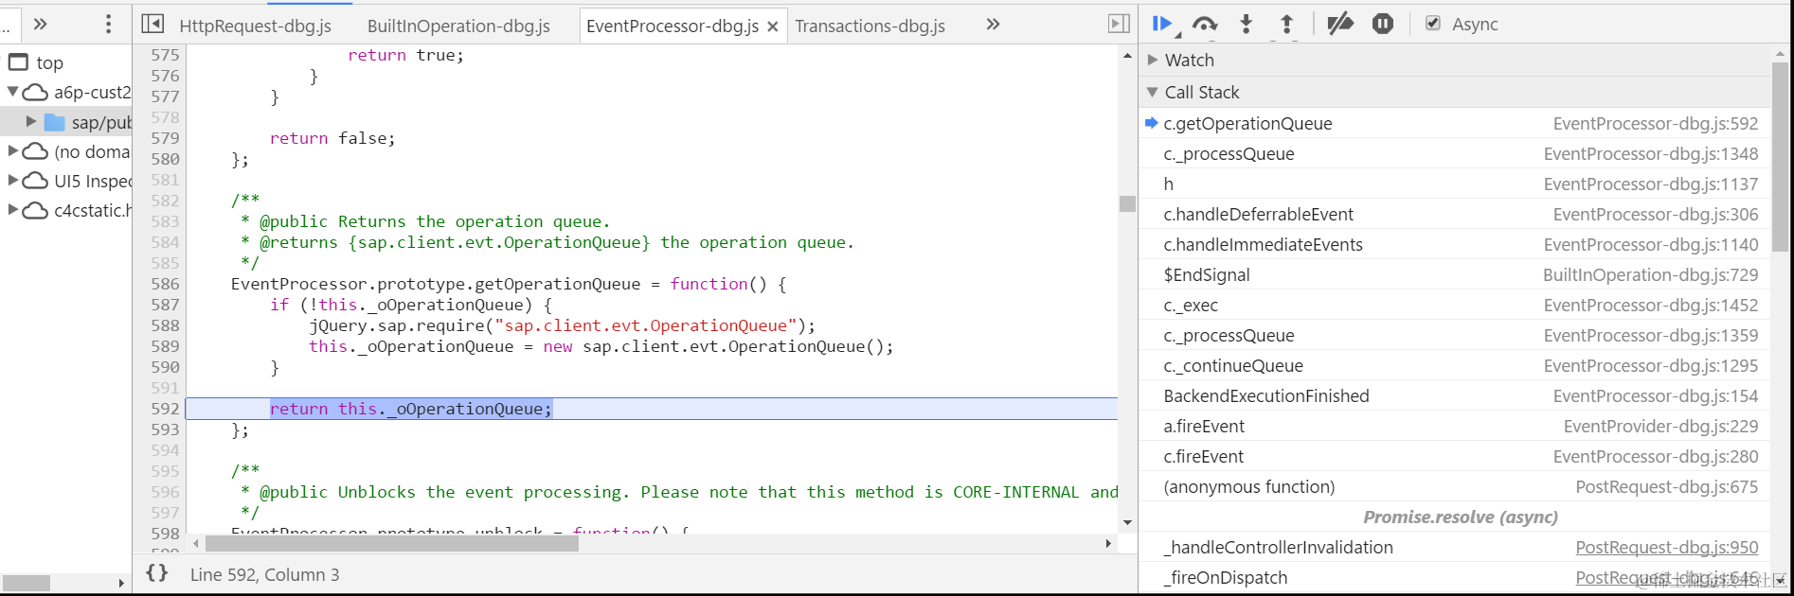Click code editor right scroll arrow
The width and height of the screenshot is (1794, 596).
[1108, 543]
